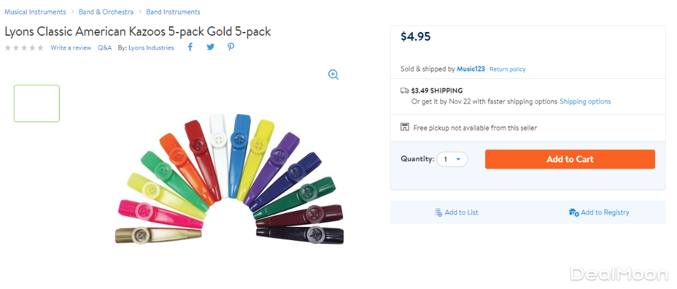Open the Quantity dropdown
The image size is (677, 289).
tap(452, 159)
